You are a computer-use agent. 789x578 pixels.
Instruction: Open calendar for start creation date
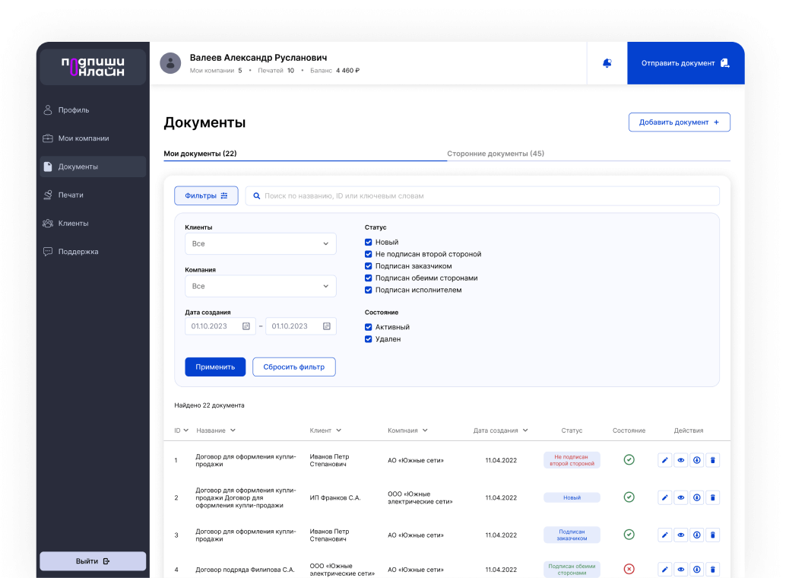pos(246,326)
